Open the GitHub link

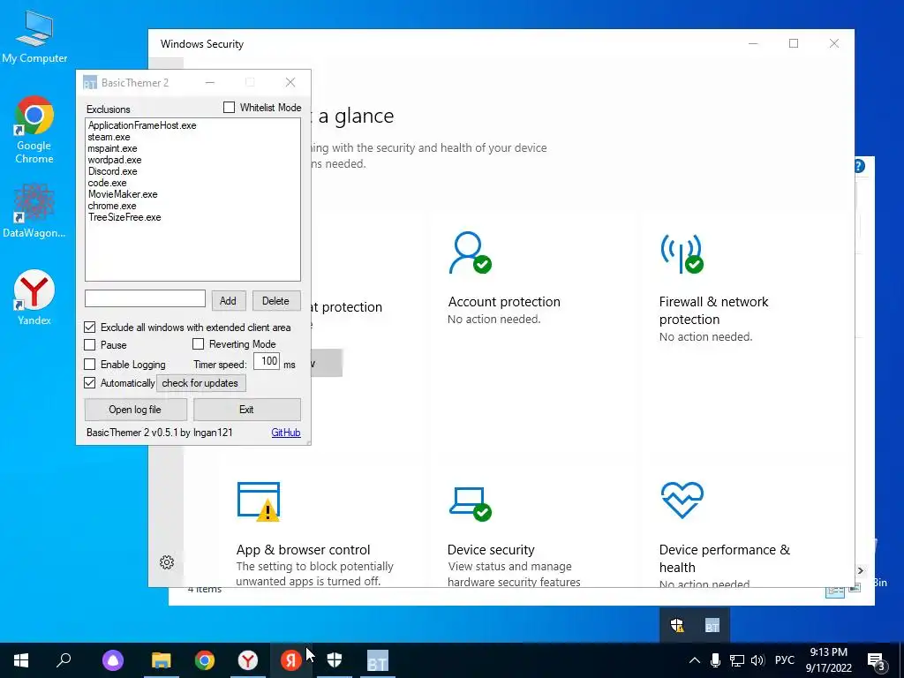point(286,433)
